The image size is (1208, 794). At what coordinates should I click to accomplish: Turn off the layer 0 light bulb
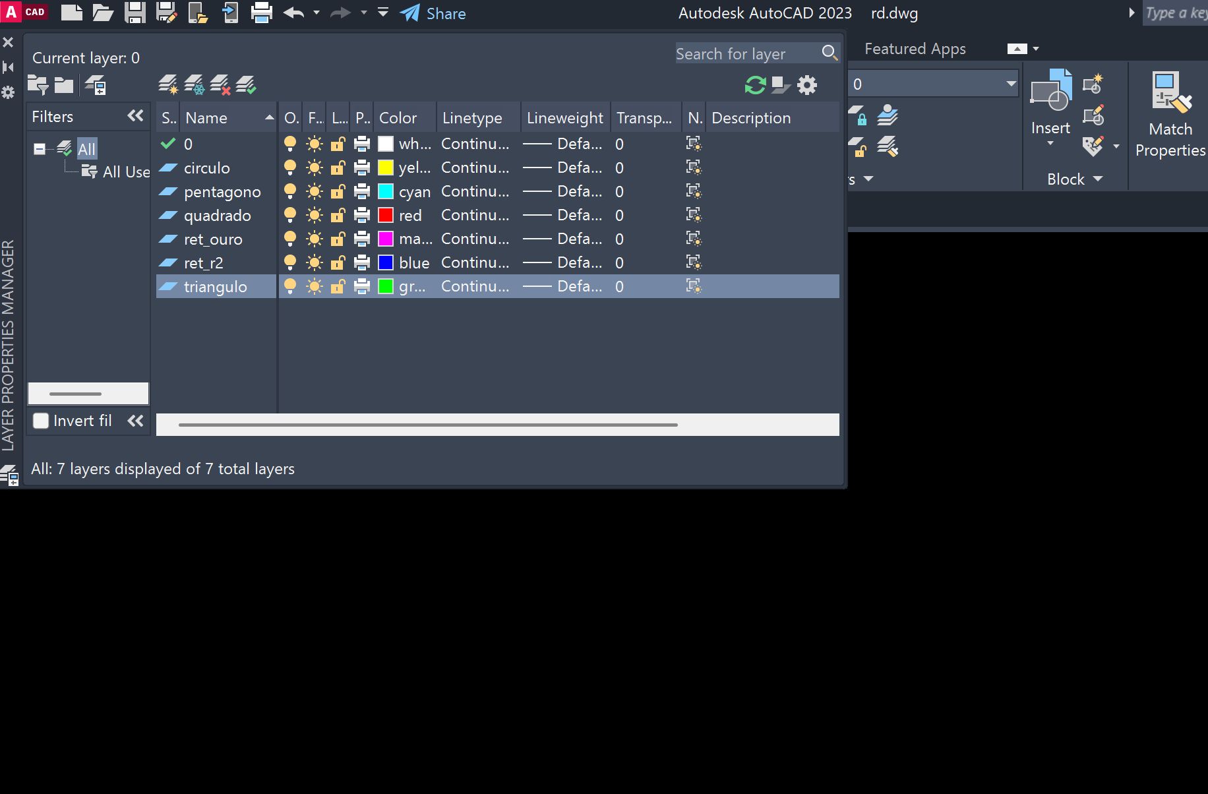click(x=290, y=144)
